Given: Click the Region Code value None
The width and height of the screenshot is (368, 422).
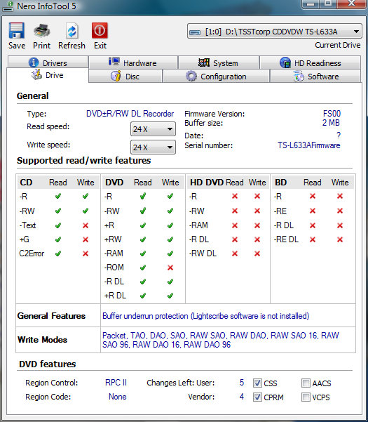Looking at the screenshot, I should (x=117, y=397).
